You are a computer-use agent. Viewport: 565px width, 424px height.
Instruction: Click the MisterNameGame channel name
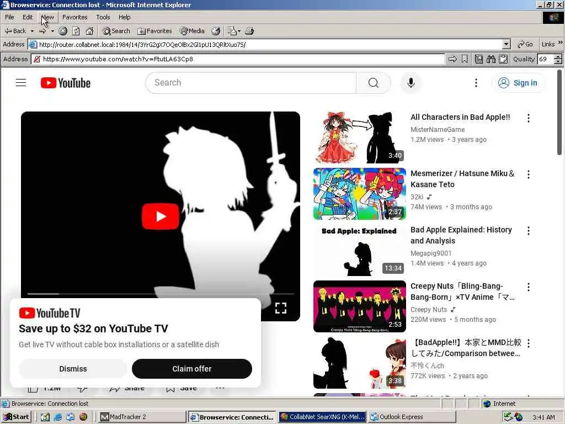point(438,129)
